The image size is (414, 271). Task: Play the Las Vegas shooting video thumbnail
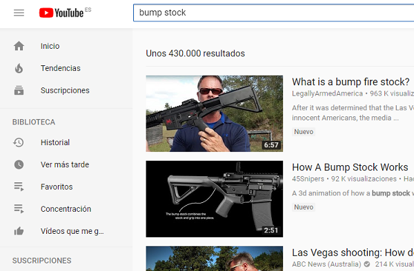214,259
